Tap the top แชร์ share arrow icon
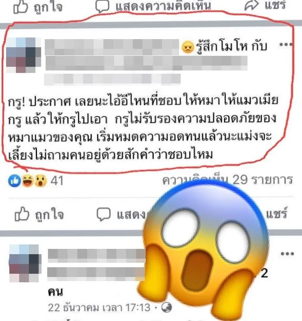The width and height of the screenshot is (302, 321). [x=252, y=6]
